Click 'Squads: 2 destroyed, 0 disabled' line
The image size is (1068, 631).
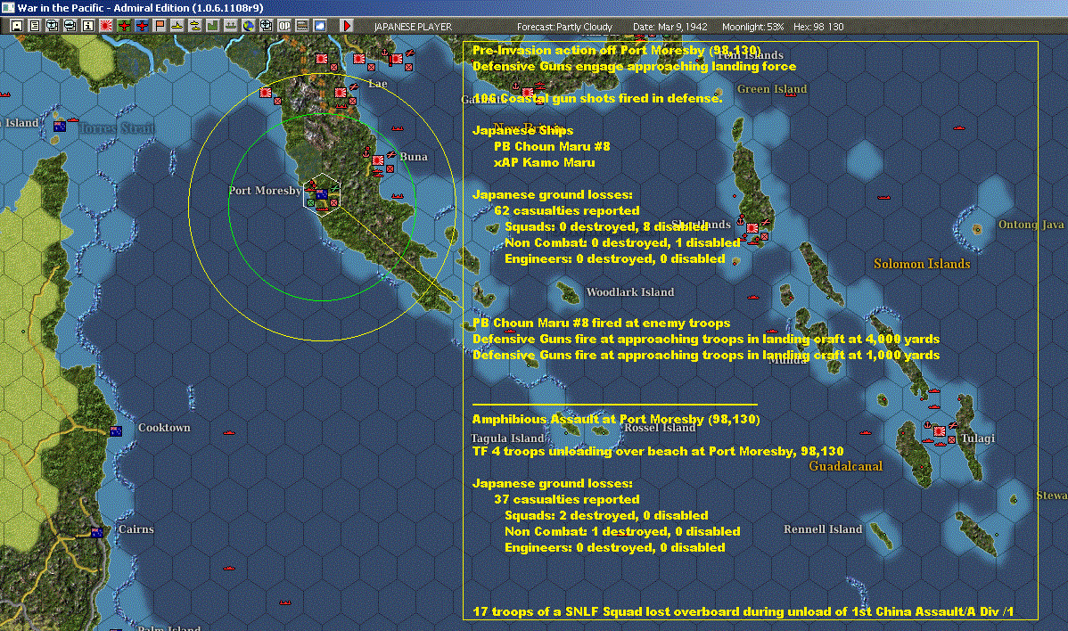tap(606, 516)
